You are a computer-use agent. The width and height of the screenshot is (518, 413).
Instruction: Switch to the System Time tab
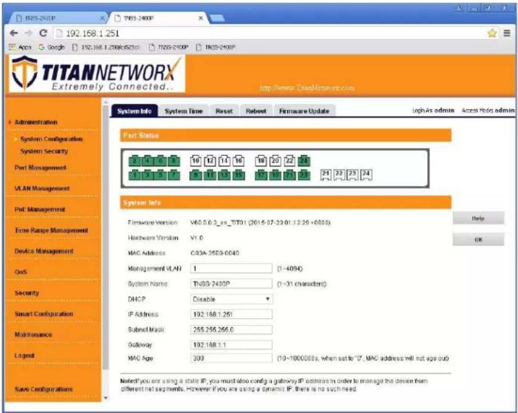(x=184, y=111)
